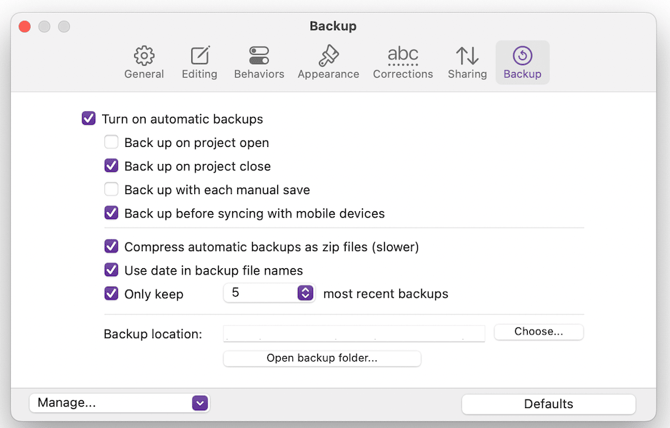Select the Appearance paintbrush icon
The width and height of the screenshot is (670, 428).
click(328, 56)
